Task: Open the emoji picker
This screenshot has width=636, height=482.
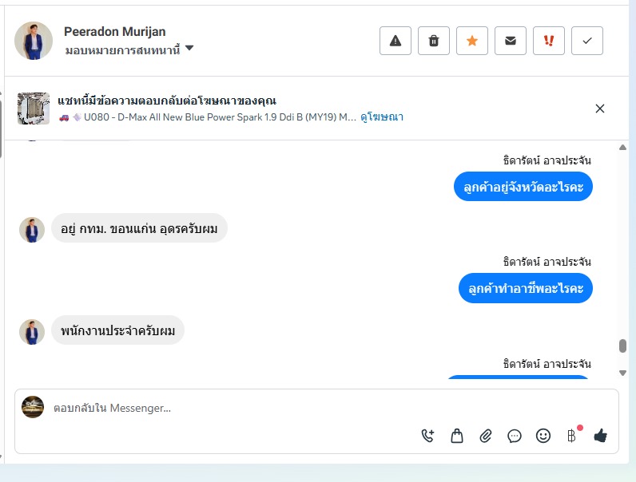Action: [543, 436]
